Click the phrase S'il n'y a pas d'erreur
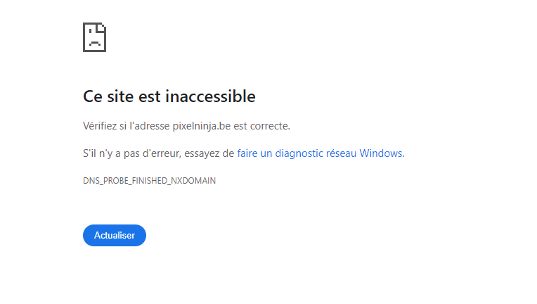This screenshot has height=304, width=537. [132, 153]
